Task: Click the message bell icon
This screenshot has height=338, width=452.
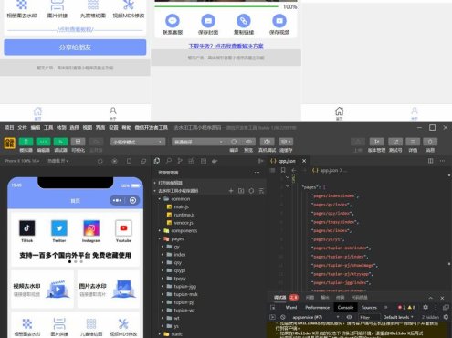Action: (430, 142)
